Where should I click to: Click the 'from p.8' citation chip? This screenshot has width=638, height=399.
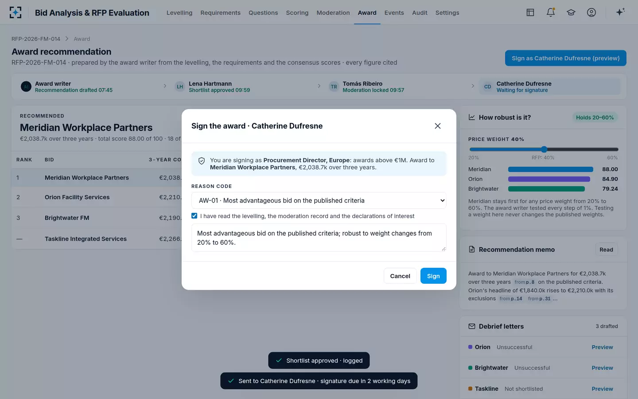525,282
